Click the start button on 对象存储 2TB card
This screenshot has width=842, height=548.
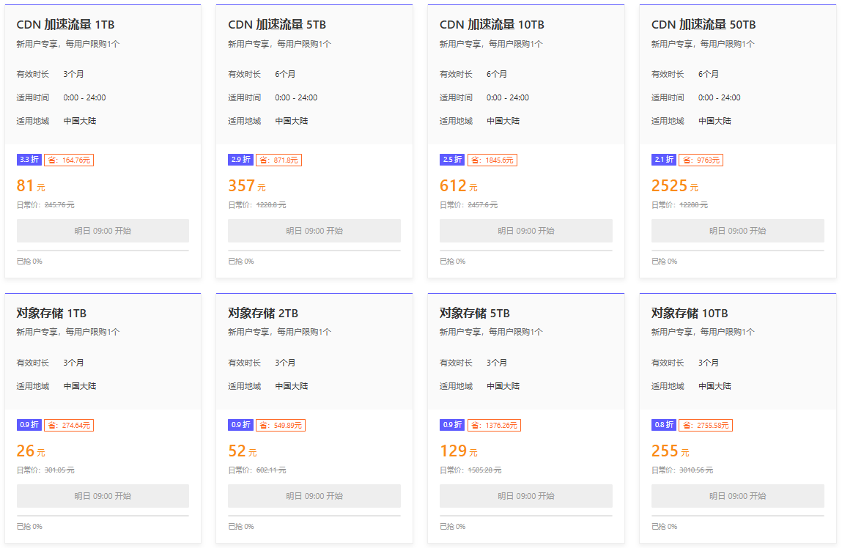pos(314,496)
